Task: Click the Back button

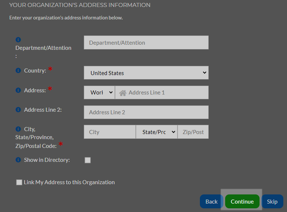Action: click(212, 201)
